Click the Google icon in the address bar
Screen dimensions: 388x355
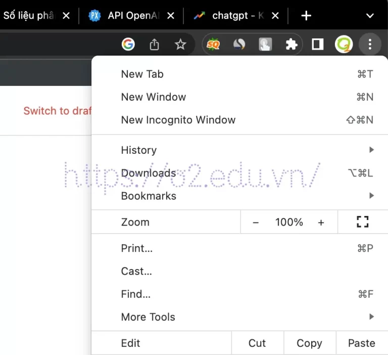point(128,45)
